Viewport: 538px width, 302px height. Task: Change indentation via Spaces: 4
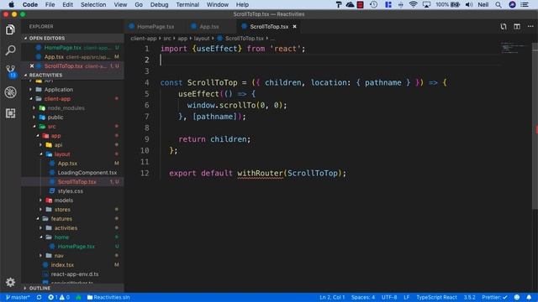click(x=362, y=297)
